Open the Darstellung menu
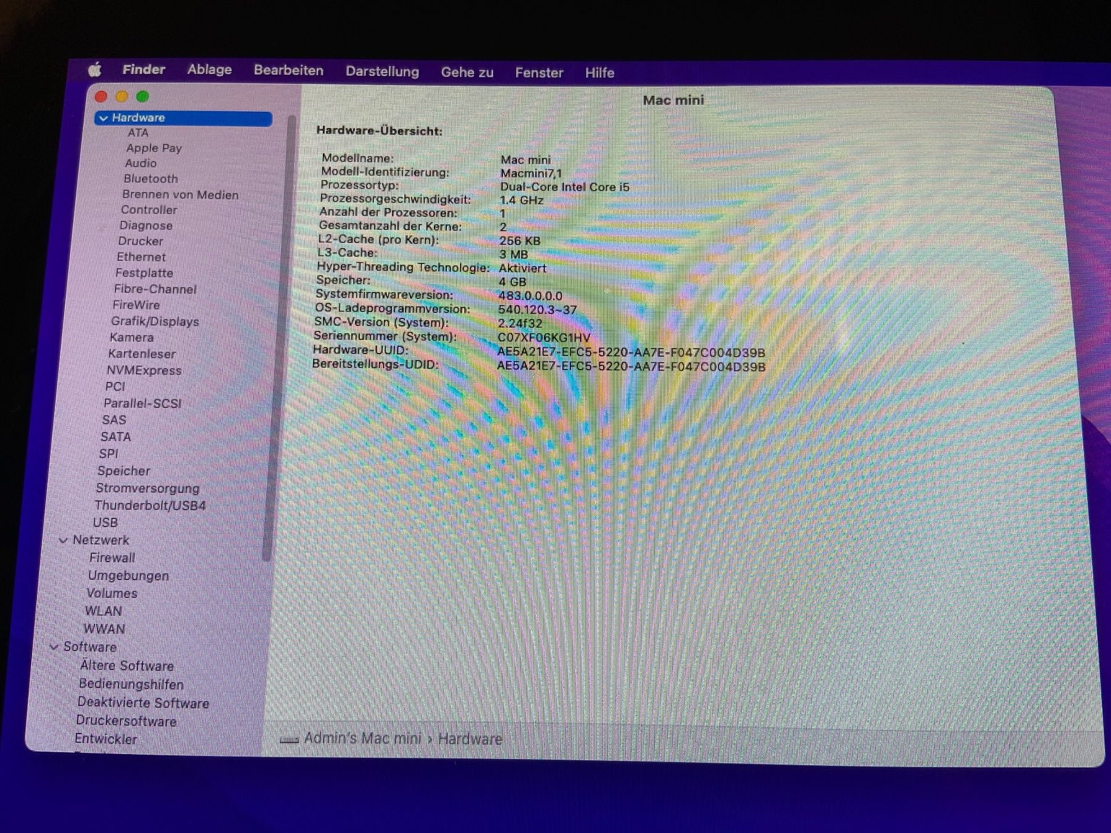The width and height of the screenshot is (1111, 833). (x=382, y=72)
